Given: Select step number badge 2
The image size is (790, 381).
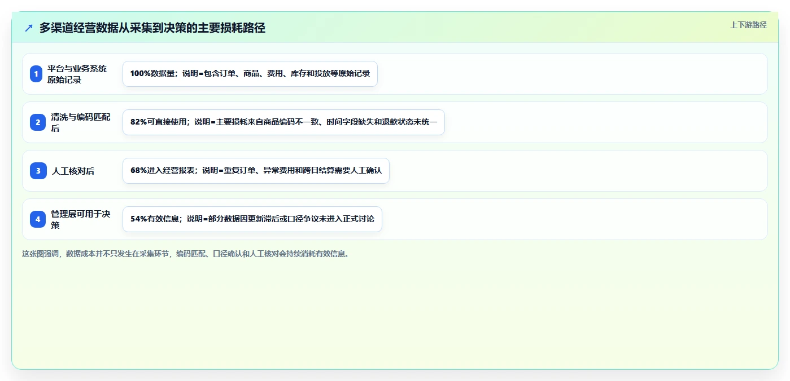Looking at the screenshot, I should click(38, 122).
